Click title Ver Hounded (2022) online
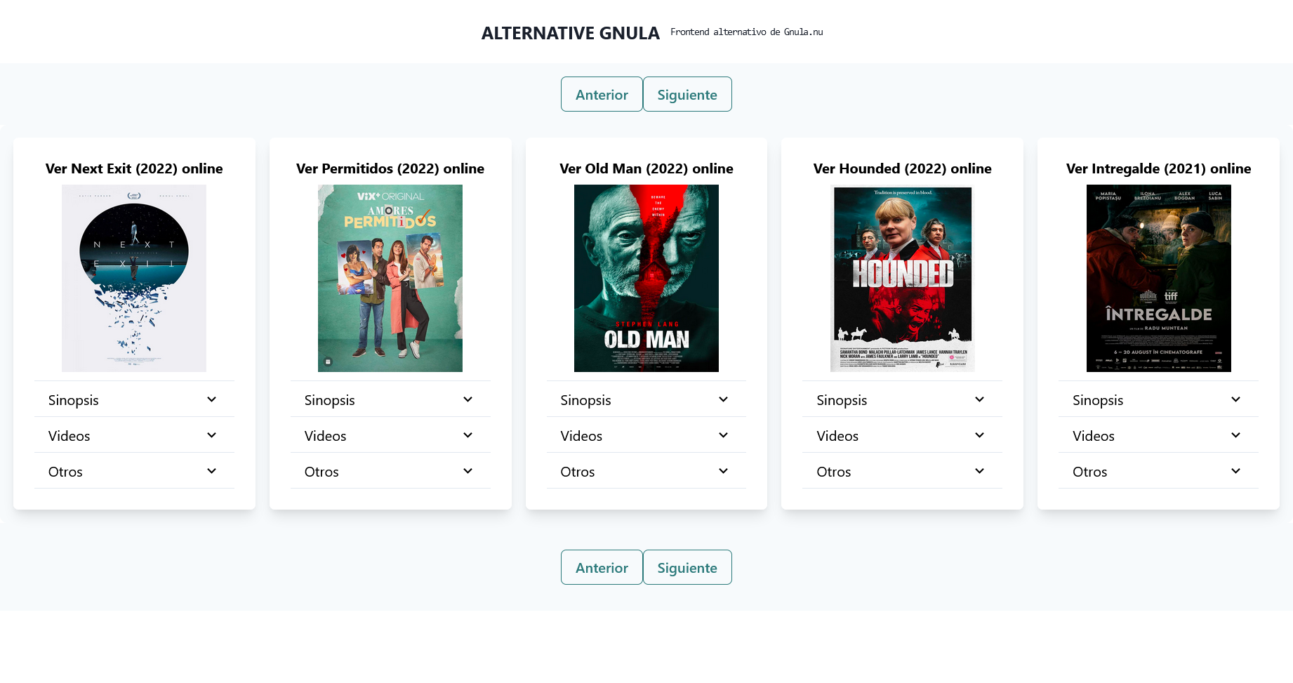This screenshot has width=1293, height=683. click(903, 168)
